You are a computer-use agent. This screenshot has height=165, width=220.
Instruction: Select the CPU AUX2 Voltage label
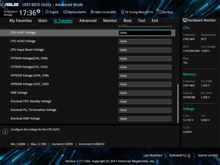(23, 41)
